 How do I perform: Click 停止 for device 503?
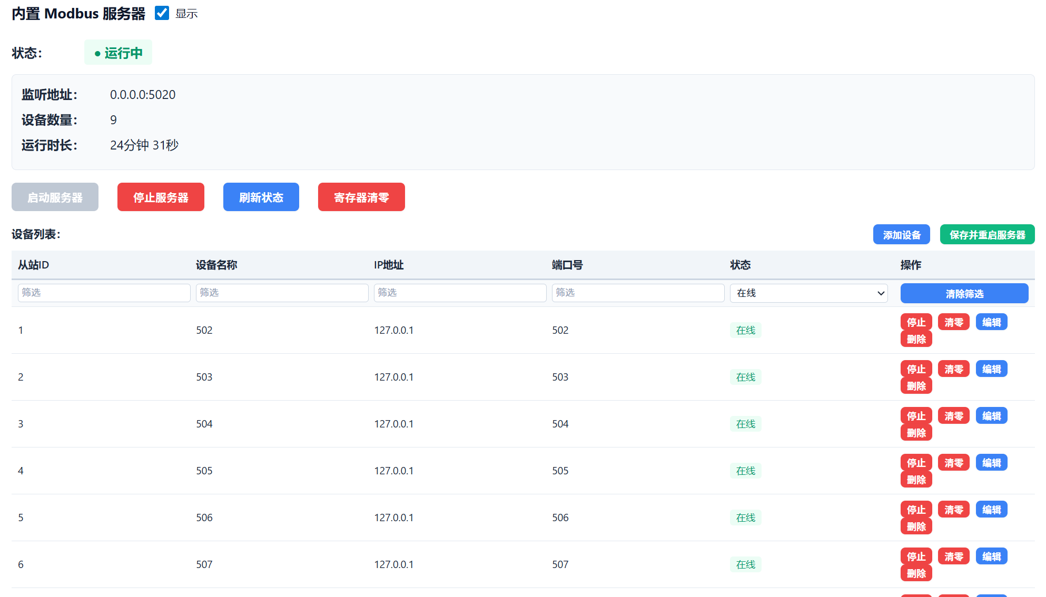916,369
